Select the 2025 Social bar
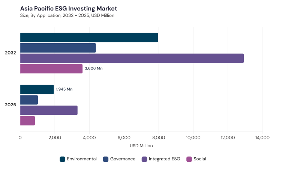The height and width of the screenshot is (169, 300). (x=27, y=121)
